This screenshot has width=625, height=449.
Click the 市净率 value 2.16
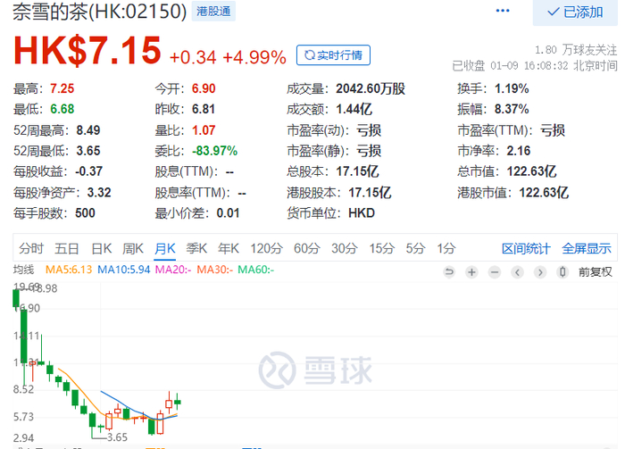click(519, 151)
